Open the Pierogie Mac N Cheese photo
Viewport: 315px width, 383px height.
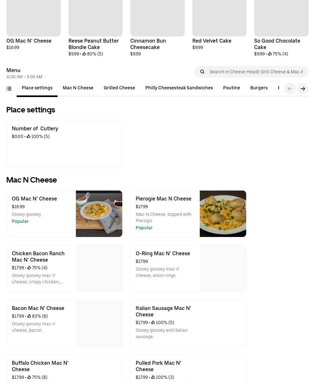click(x=223, y=214)
